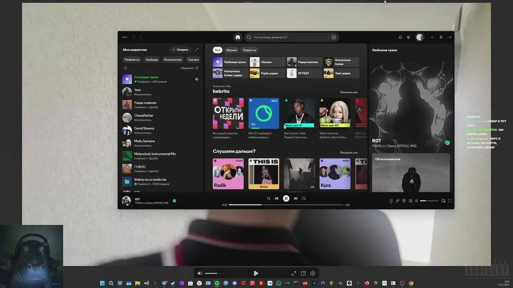Open Connect to a device icon
Screen dimensions: 513x288
[x=410, y=201]
